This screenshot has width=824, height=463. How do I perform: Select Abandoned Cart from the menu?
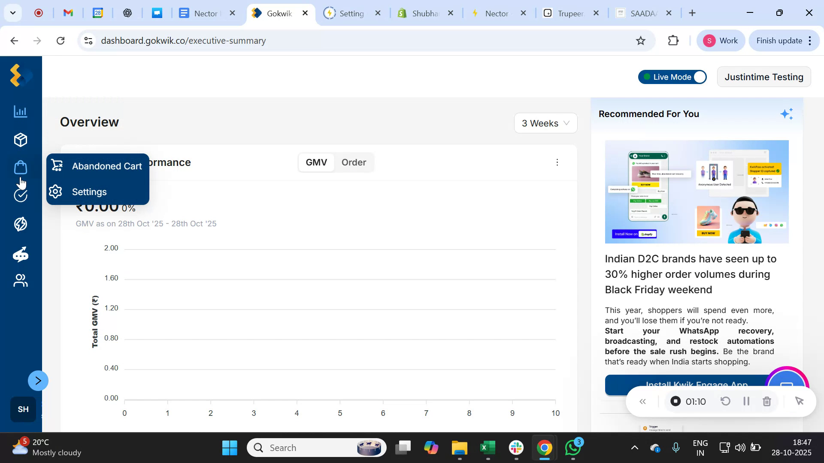[106, 166]
